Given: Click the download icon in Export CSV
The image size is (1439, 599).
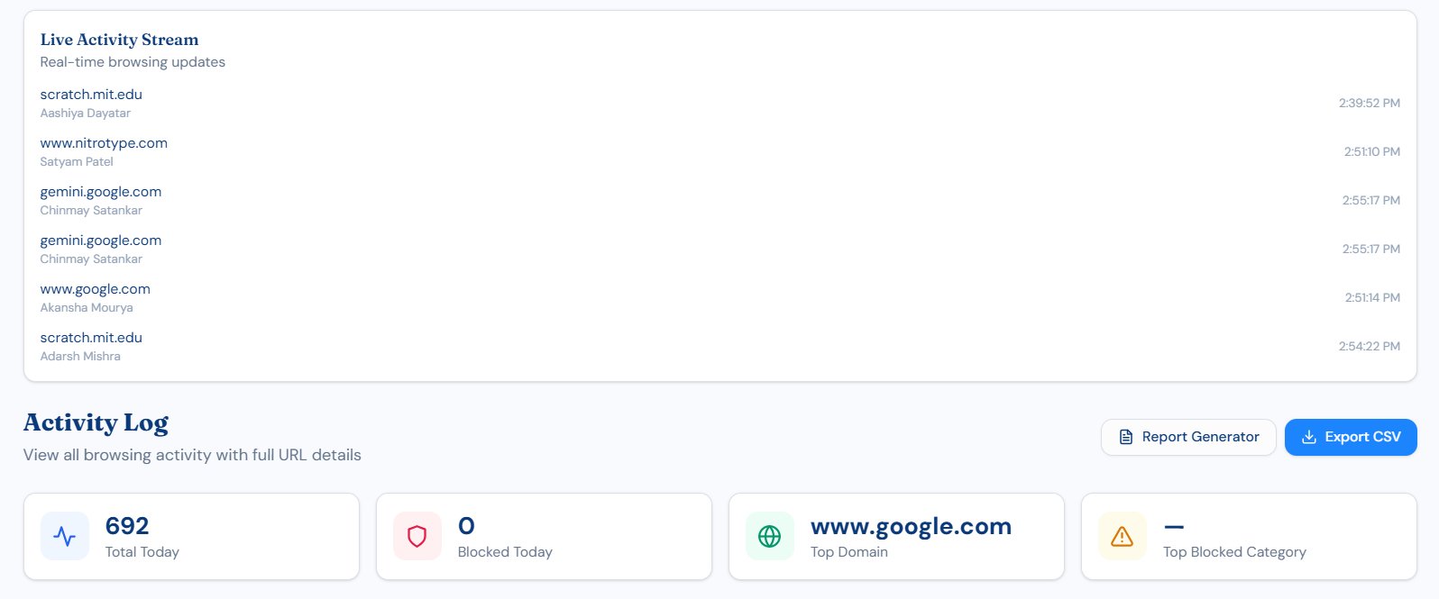Looking at the screenshot, I should 1308,437.
